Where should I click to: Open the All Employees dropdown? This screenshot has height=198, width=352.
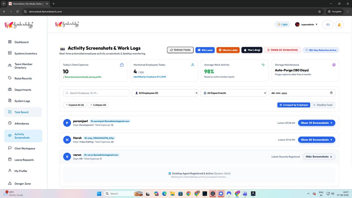coord(165,93)
